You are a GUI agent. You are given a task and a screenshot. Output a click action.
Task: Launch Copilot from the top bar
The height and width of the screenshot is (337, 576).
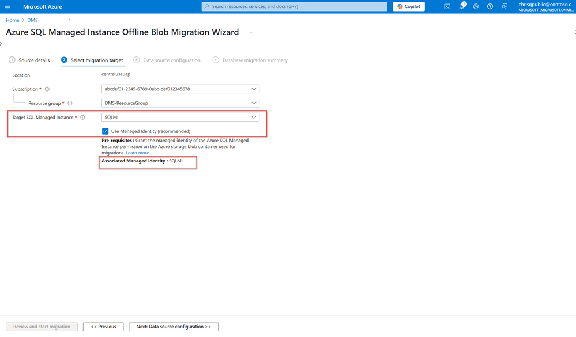point(409,6)
